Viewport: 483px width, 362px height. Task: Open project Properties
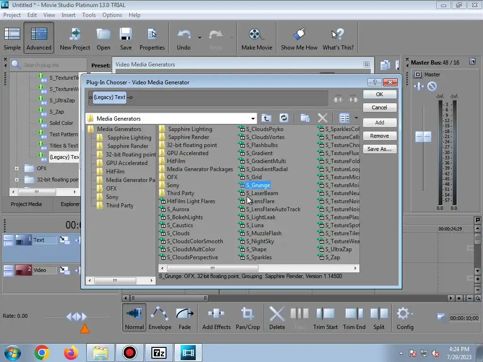[x=152, y=39]
